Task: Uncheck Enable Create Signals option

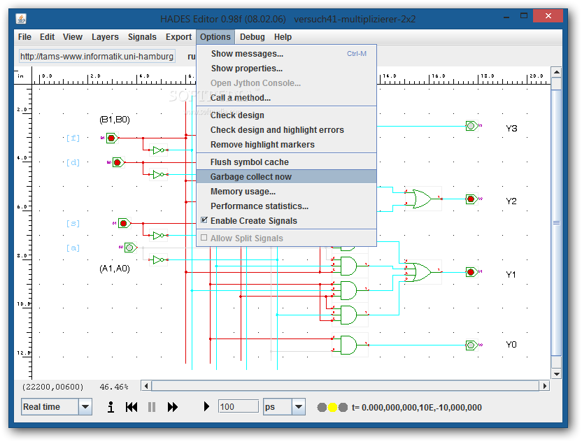Action: click(x=204, y=220)
